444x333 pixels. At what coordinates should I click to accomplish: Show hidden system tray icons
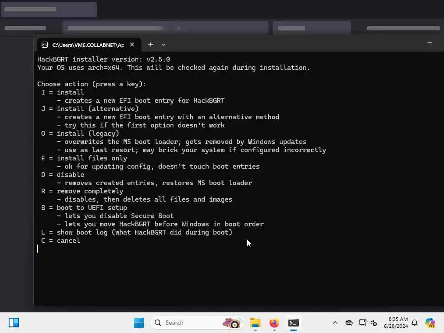[335, 323]
